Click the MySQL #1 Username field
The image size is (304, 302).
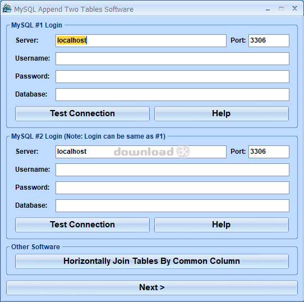[x=172, y=58]
